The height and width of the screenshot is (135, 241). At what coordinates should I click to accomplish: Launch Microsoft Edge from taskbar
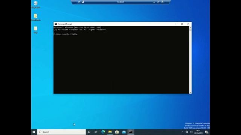pyautogui.click(x=103, y=132)
